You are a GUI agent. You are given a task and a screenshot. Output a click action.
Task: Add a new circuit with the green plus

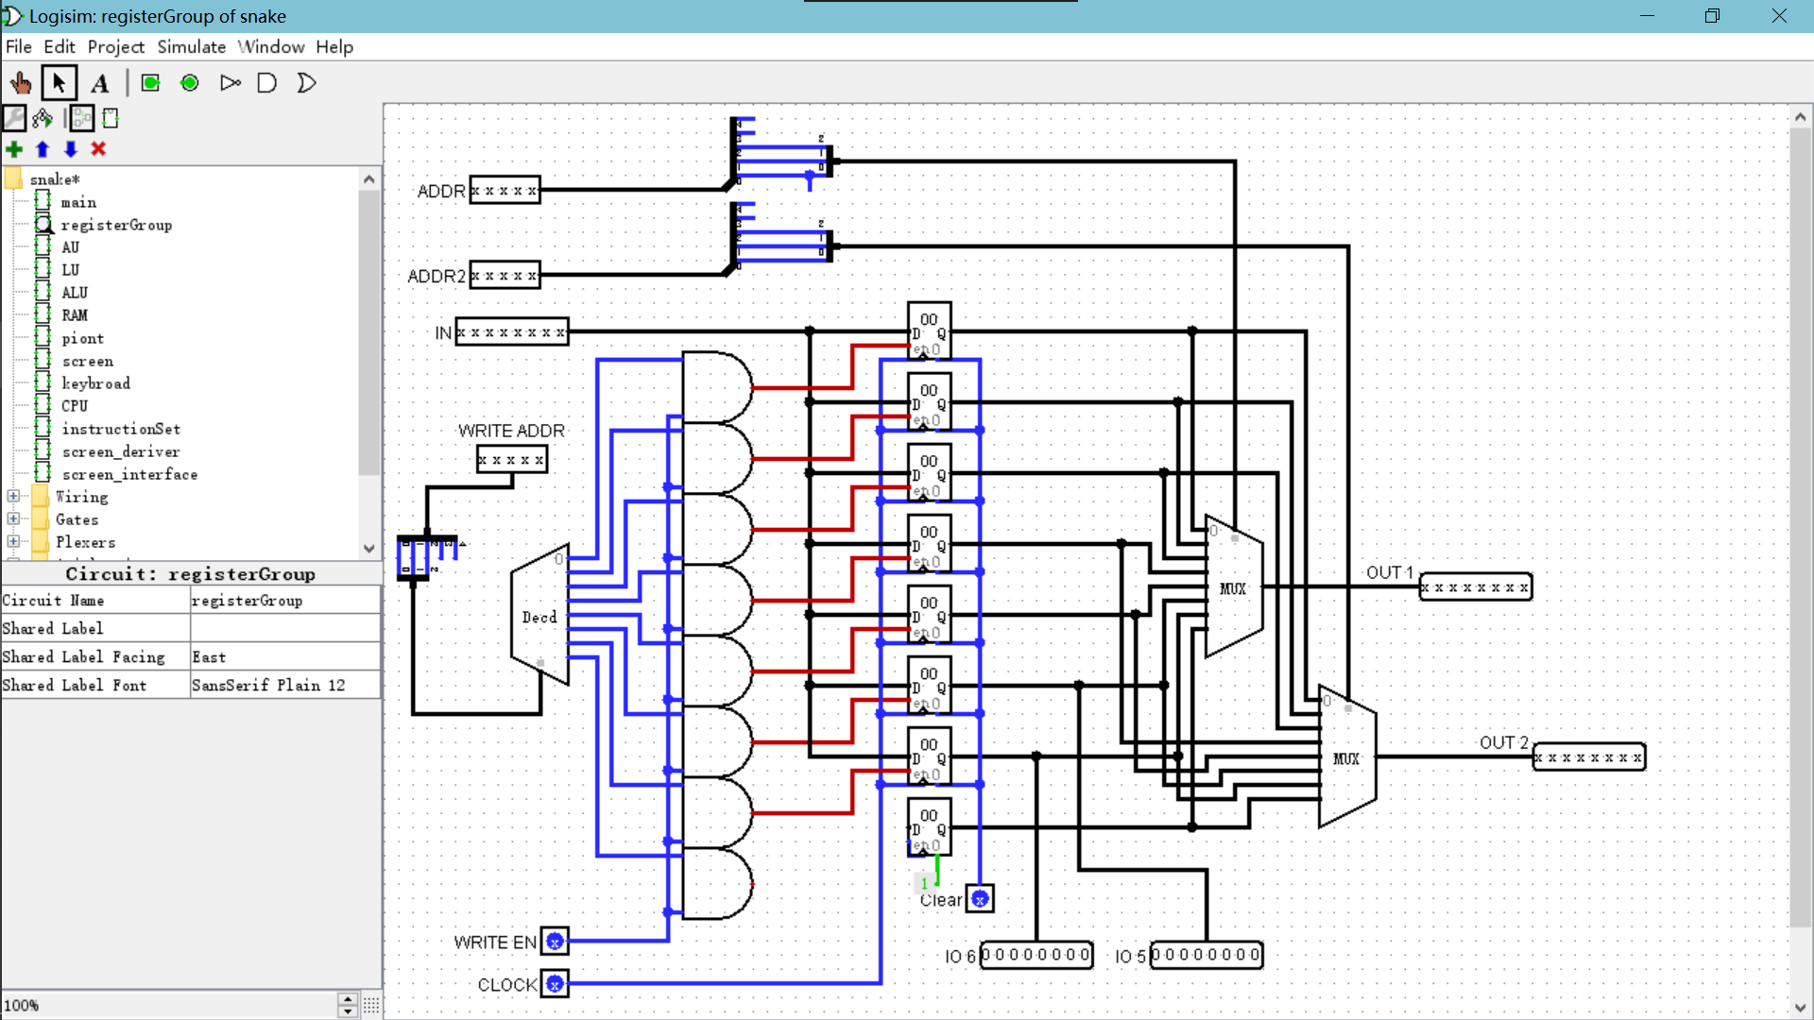tap(14, 149)
